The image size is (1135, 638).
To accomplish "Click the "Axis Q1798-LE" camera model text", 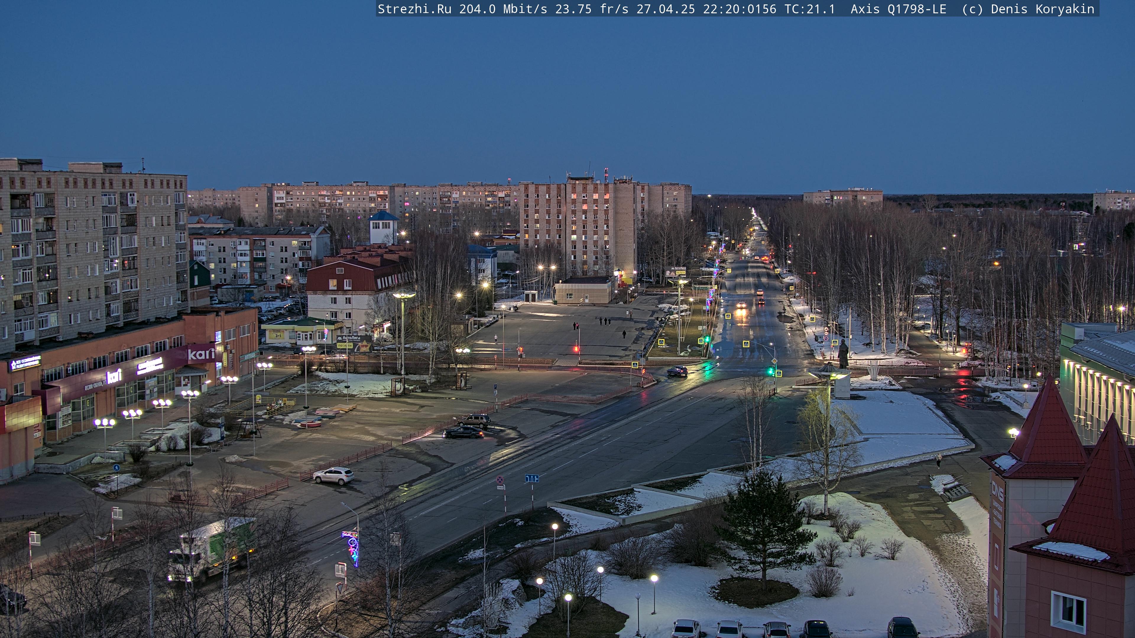I will tap(899, 9).
